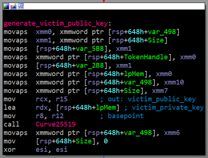Click the node title bar

(104, 6)
